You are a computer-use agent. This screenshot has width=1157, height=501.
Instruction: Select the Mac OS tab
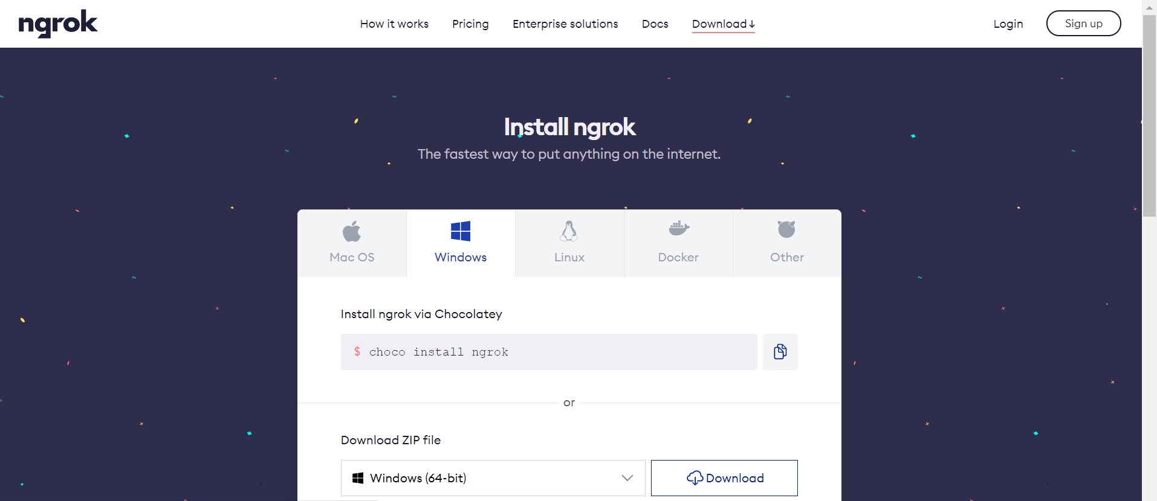(x=352, y=243)
